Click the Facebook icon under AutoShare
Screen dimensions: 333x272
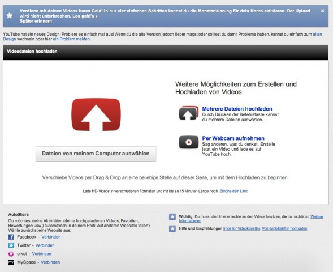(x=11, y=237)
